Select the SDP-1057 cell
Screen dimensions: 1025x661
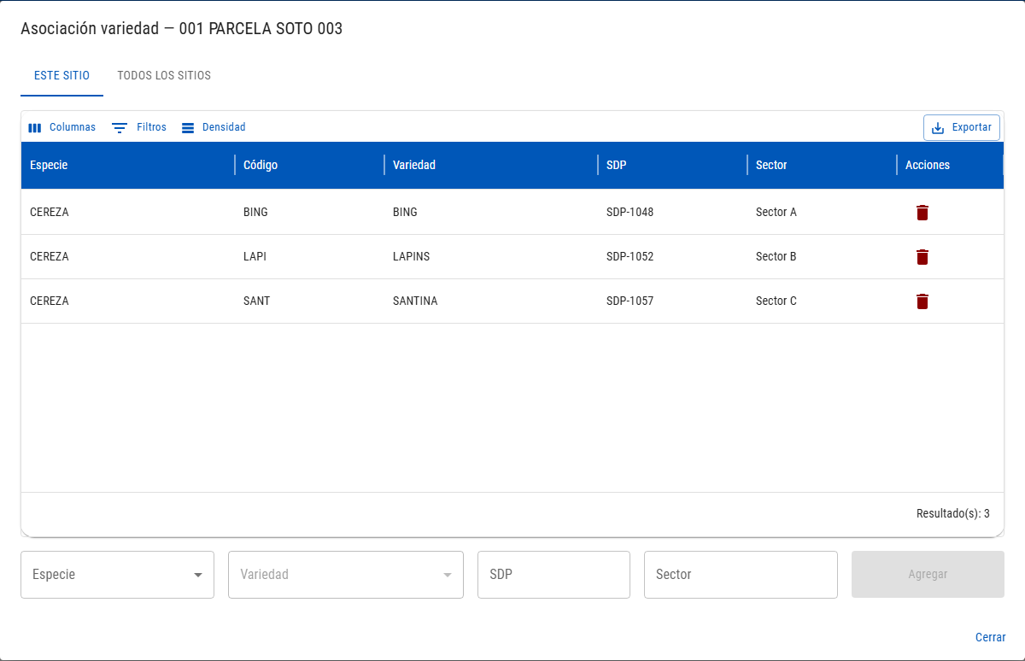coord(672,301)
